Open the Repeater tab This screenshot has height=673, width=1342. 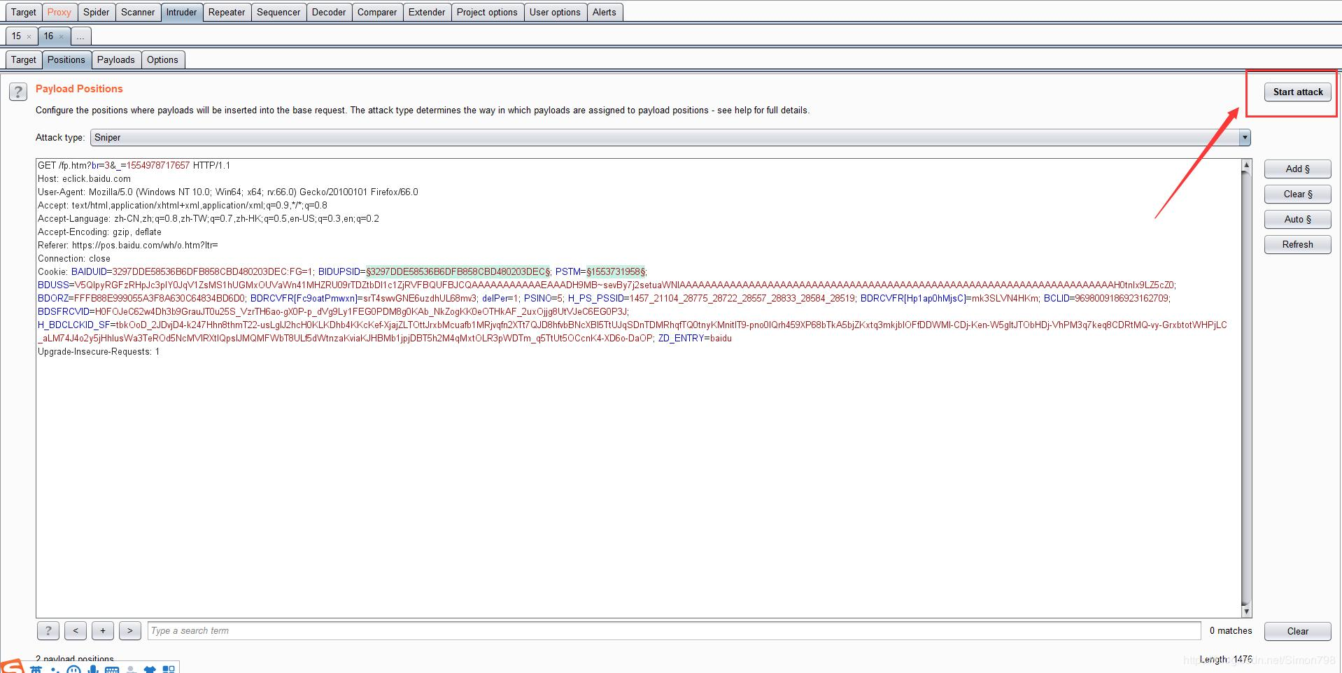click(227, 12)
